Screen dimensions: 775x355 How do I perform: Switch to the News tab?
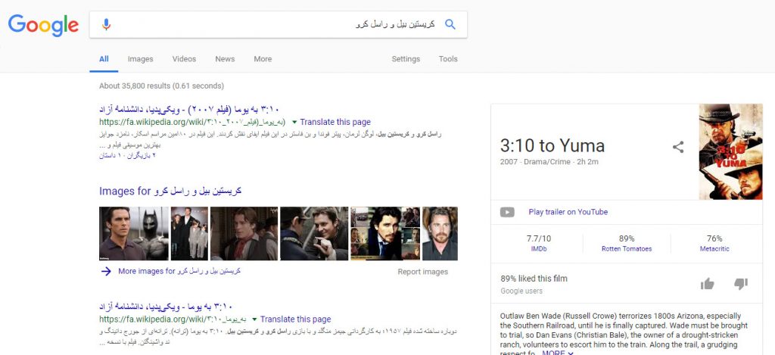(225, 59)
